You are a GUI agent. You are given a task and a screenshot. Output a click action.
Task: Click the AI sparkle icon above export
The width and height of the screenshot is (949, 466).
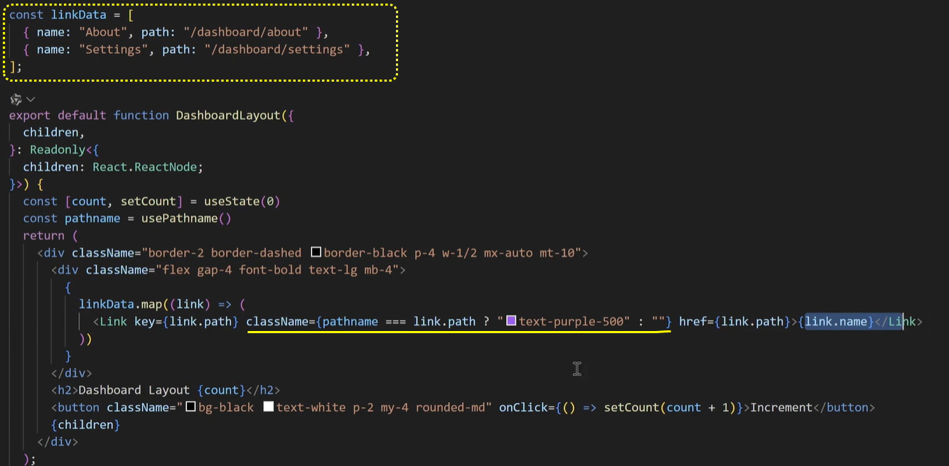pyautogui.click(x=16, y=99)
